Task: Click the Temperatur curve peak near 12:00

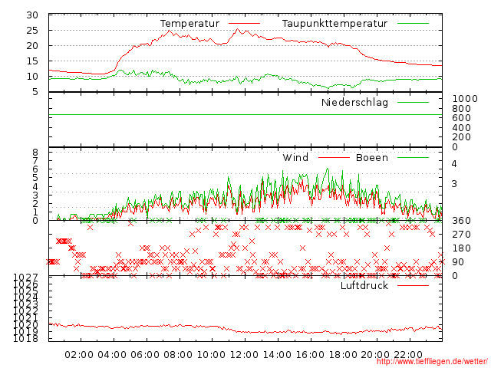Action: coord(237,29)
